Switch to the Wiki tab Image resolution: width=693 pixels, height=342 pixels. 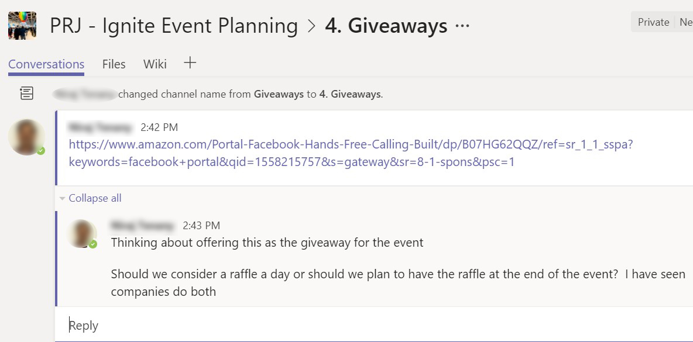(x=154, y=64)
